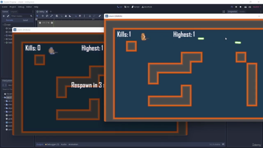Stop the running scene
The height and width of the screenshot is (148, 263).
(240, 7)
